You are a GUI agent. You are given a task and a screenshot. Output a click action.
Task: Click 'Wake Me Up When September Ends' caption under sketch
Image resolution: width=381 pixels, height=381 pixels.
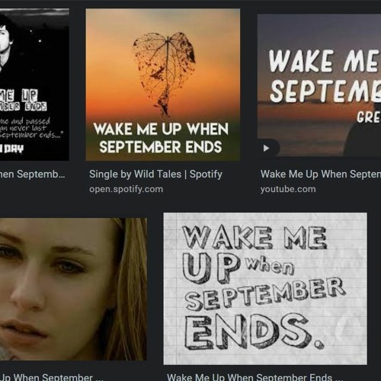pyautogui.click(x=255, y=377)
